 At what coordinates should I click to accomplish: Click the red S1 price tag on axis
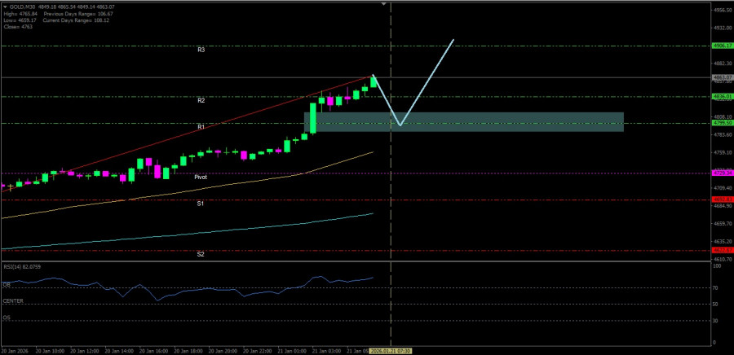tap(721, 199)
